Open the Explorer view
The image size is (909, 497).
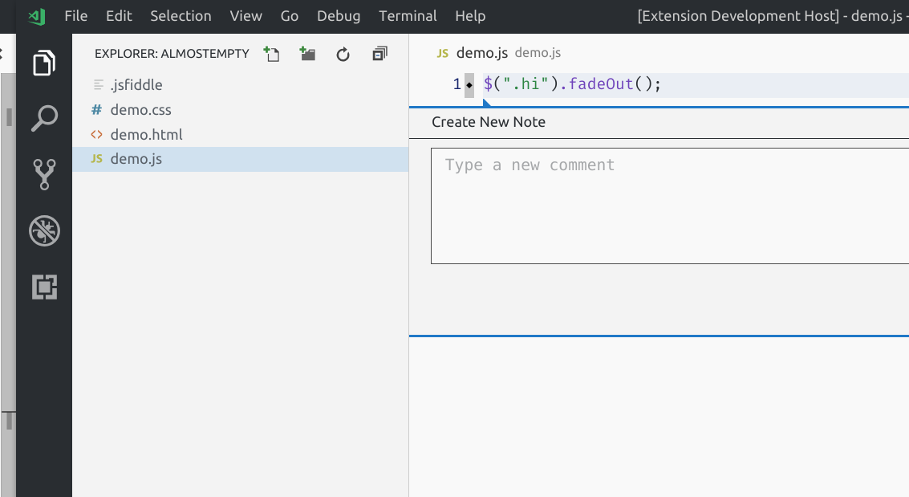pyautogui.click(x=44, y=60)
